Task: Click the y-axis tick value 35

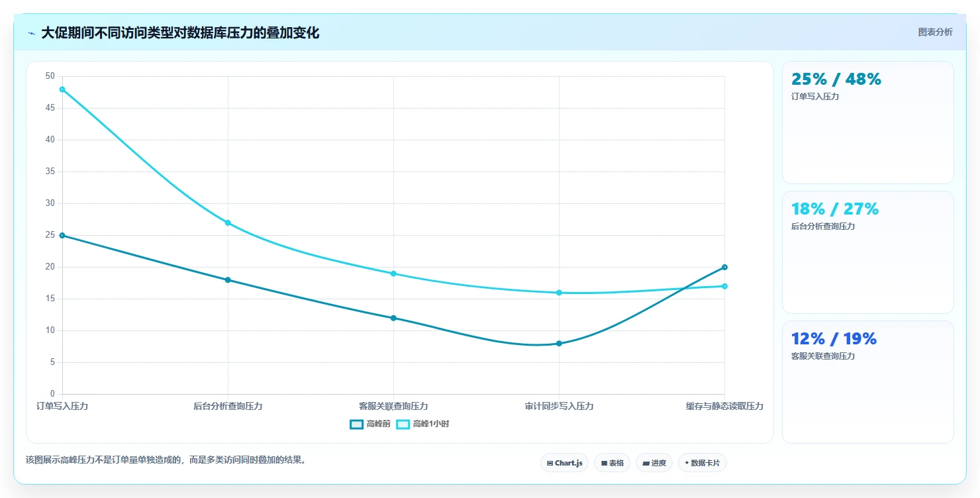Action: 50,172
